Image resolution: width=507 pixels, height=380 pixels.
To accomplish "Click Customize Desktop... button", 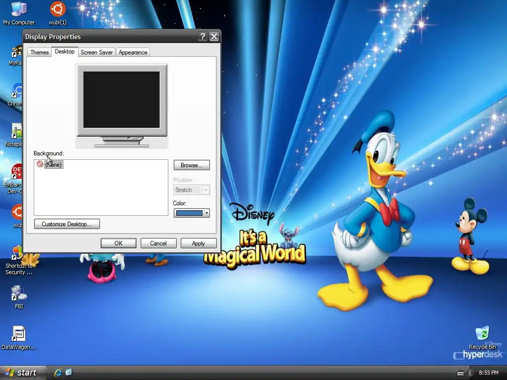I will [67, 224].
